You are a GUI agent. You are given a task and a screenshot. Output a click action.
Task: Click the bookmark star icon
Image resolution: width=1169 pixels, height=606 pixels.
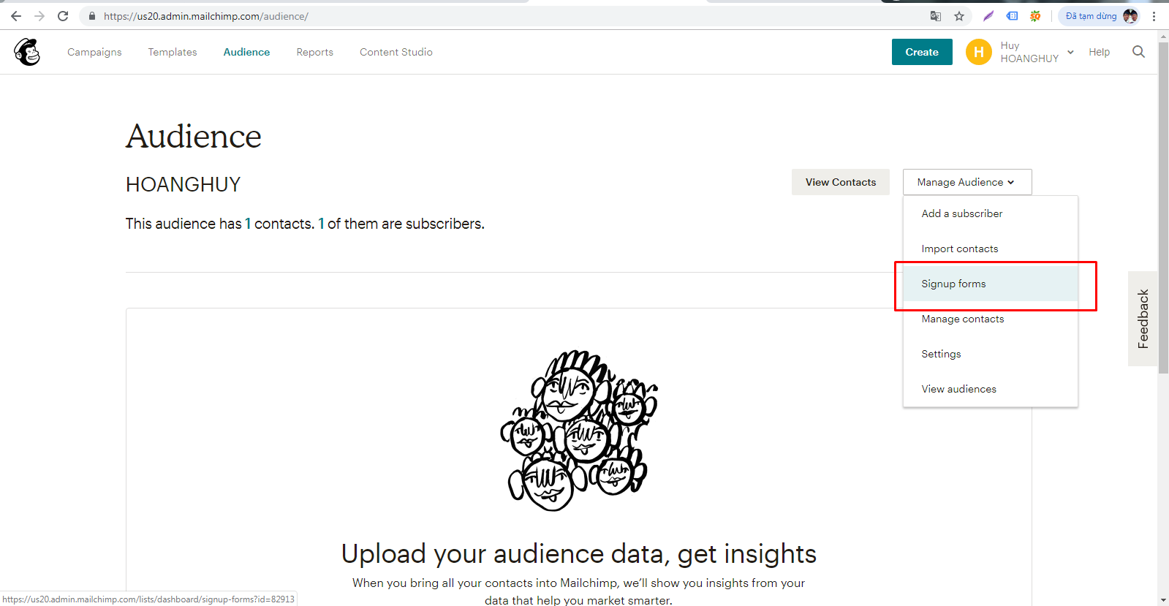[959, 16]
